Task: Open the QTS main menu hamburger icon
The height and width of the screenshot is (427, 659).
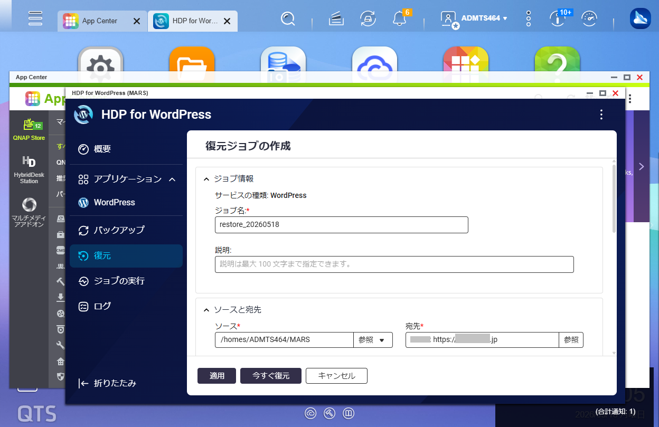Action: coord(35,18)
